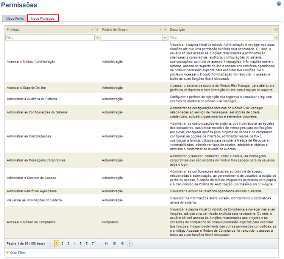Select 'Administrar as Mensagens Corporativas' row
Screen dimensions: 284x259
click(x=142, y=160)
